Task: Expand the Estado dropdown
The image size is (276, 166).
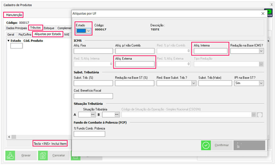Action: point(88,31)
